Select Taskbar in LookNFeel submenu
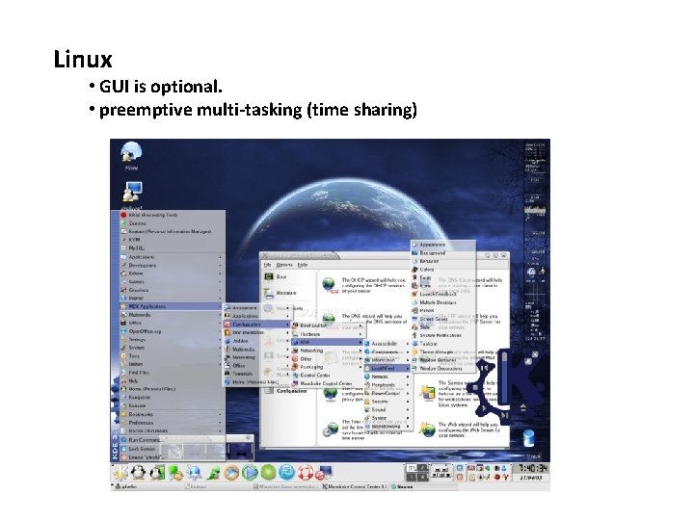 pyautogui.click(x=443, y=343)
